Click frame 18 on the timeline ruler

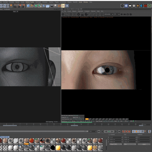pos(95,124)
